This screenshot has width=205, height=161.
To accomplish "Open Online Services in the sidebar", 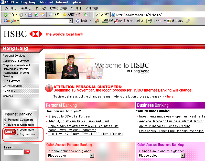I will (x=13, y=86).
